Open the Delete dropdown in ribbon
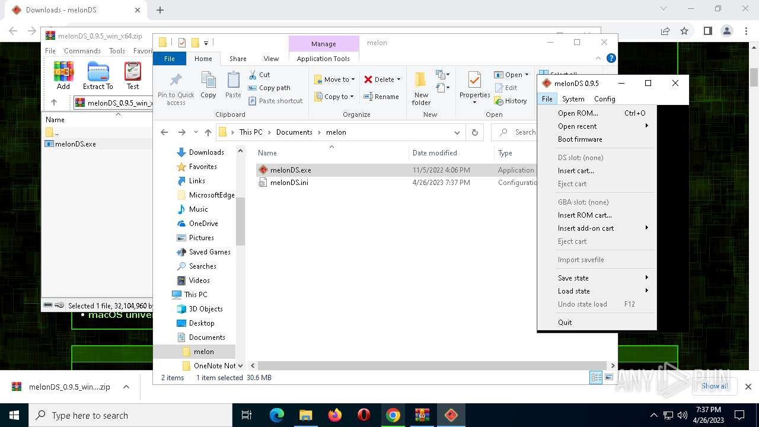 (382, 79)
